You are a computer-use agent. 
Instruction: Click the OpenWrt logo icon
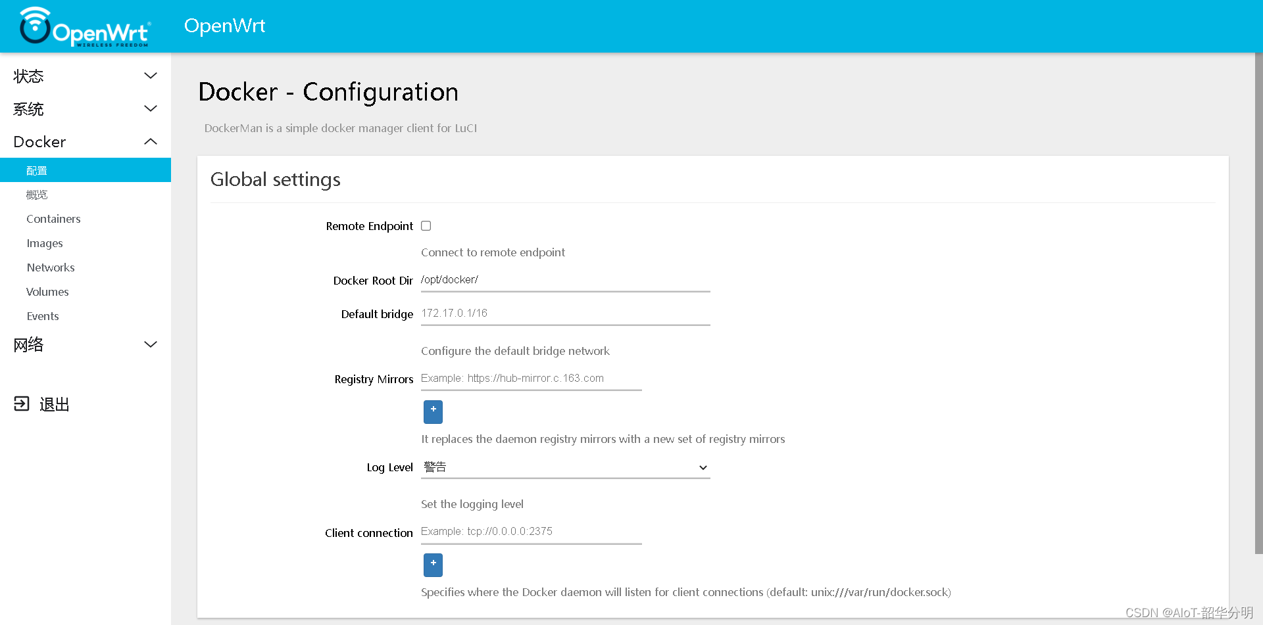(x=84, y=26)
